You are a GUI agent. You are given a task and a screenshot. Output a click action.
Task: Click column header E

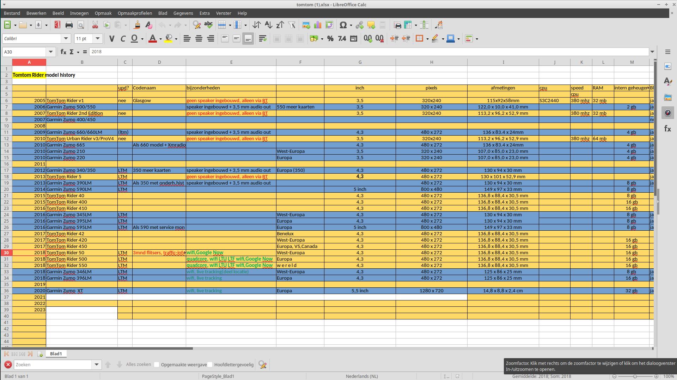[x=231, y=62]
